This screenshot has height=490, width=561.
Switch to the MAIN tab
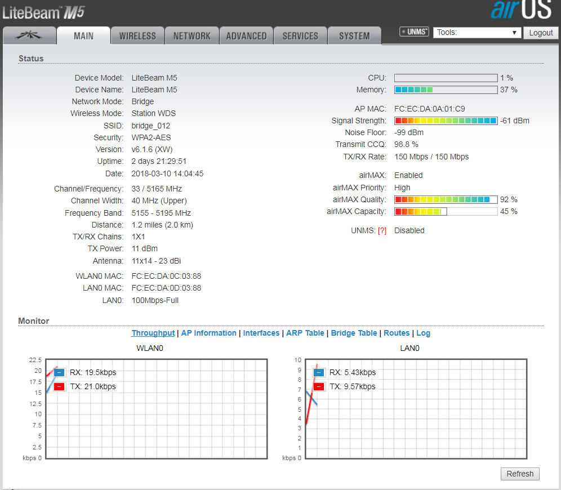click(83, 36)
